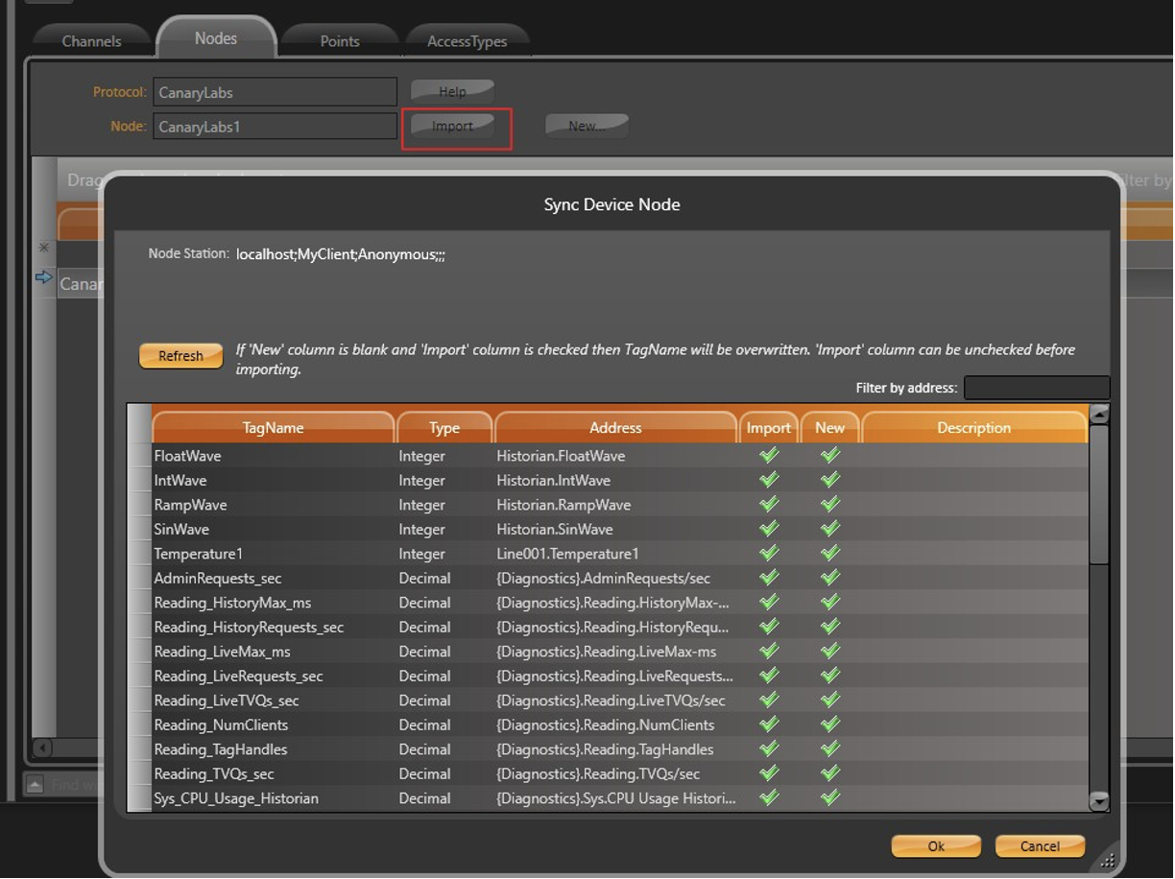The width and height of the screenshot is (1175, 879).
Task: Uncheck Import checkmark for FloatWave
Action: coord(769,456)
